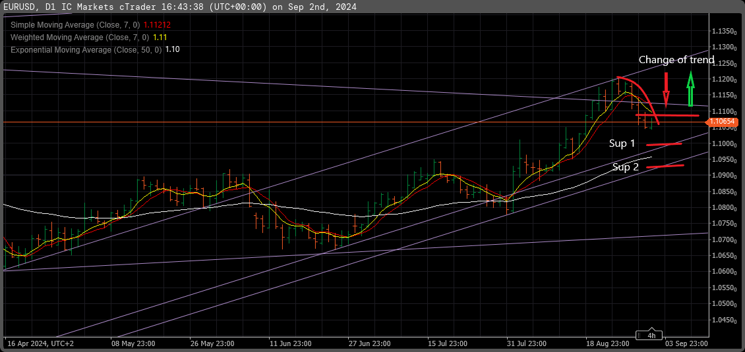Click the 11 Jun 23:00 date label
This screenshot has height=352, width=745.
[290, 343]
